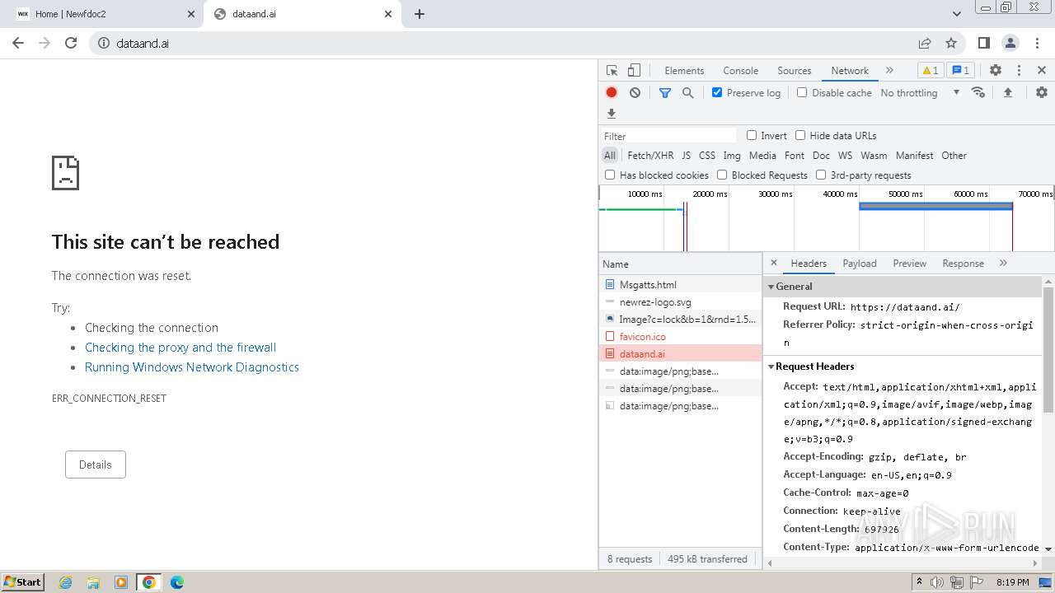Click the network Filter text field
1055x593 pixels.
pos(669,136)
